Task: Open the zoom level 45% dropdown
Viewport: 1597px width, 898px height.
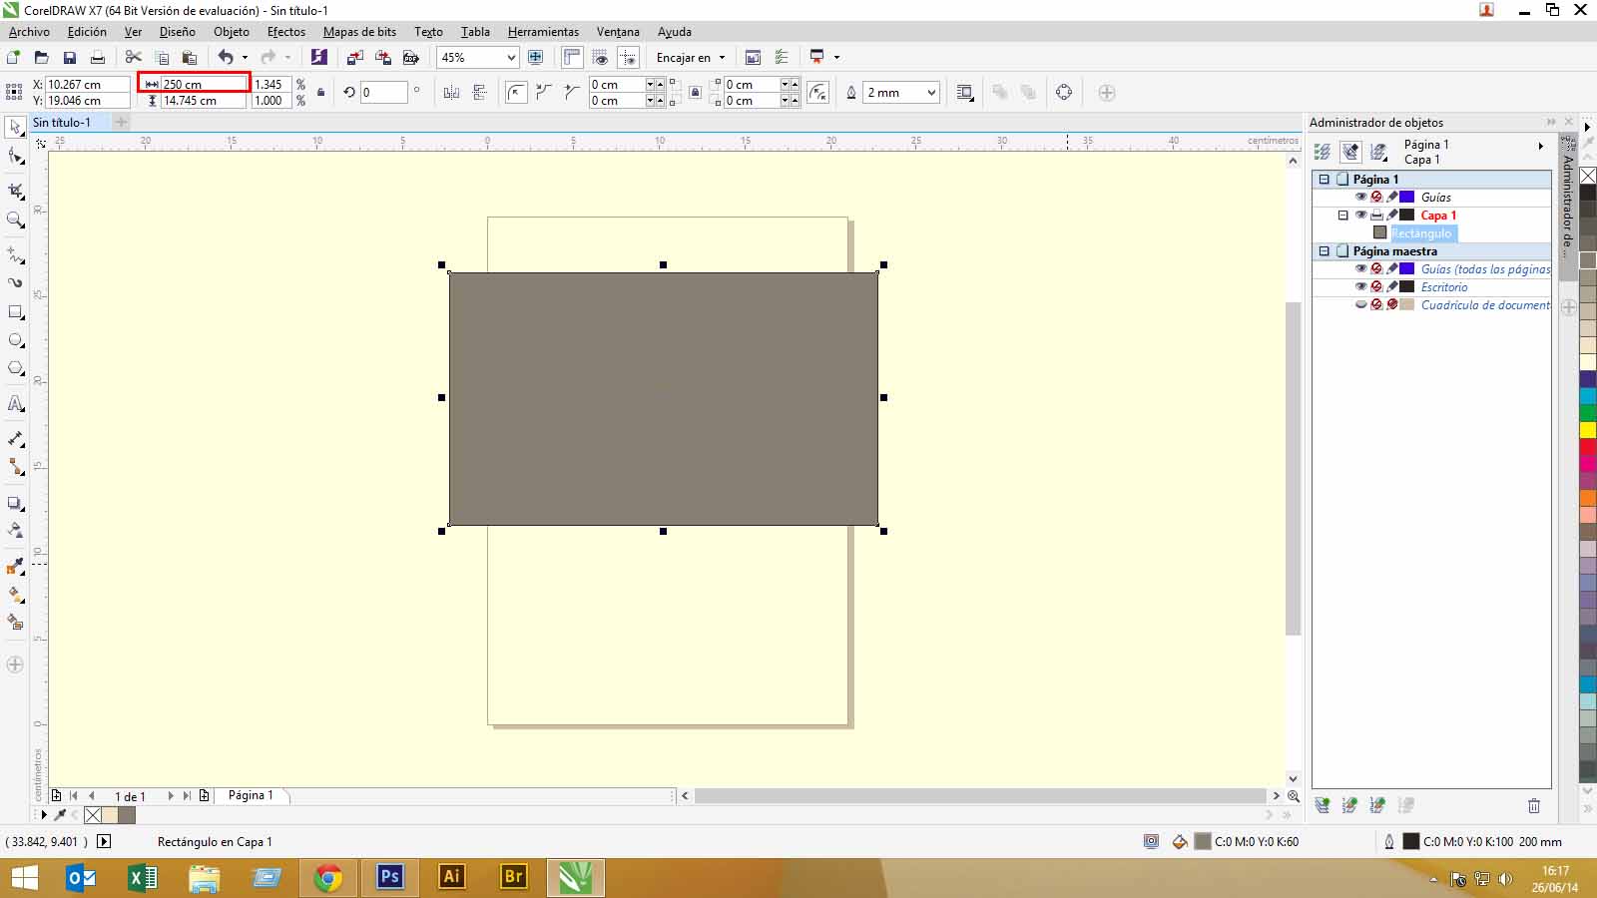Action: [x=511, y=58]
